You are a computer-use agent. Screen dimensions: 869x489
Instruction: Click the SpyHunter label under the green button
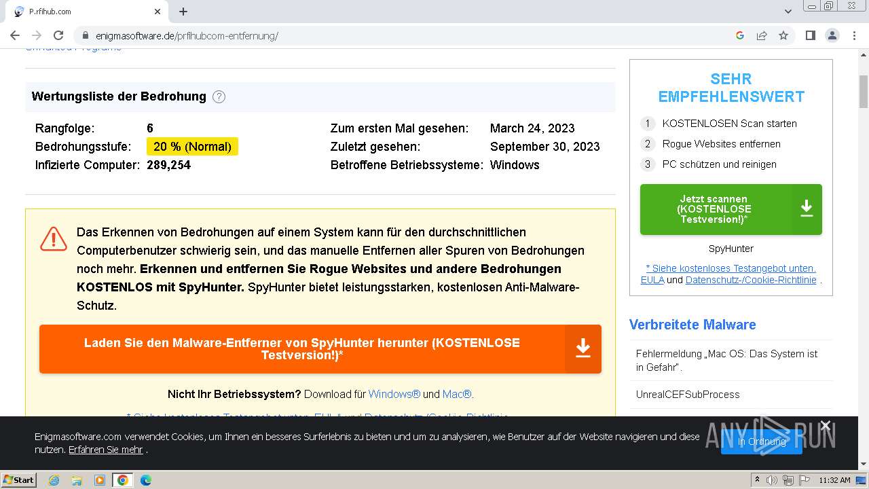click(731, 249)
